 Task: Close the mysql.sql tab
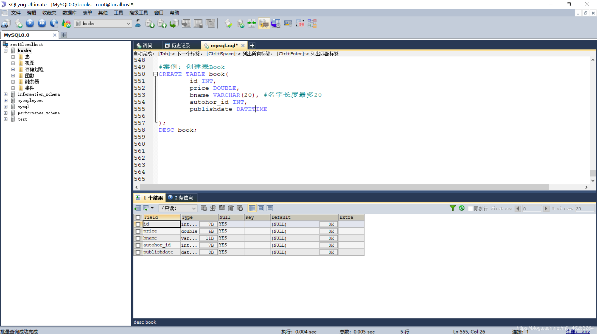tap(243, 45)
